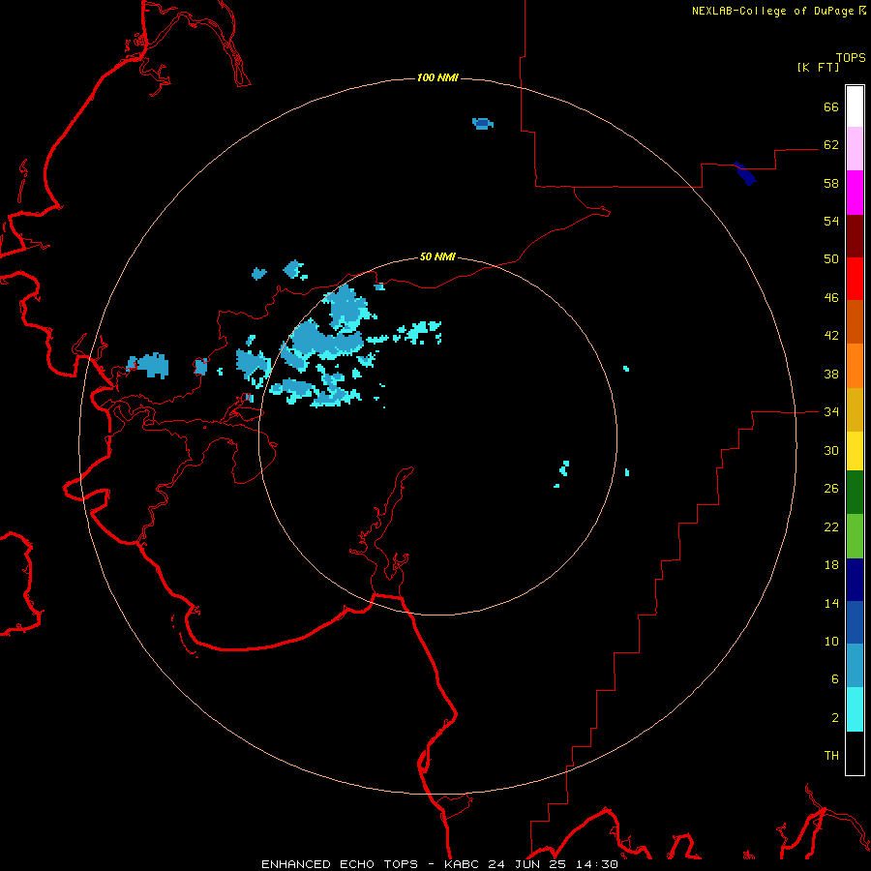The image size is (871, 871).
Task: Click the NEXLAB-College of DuPage credit text
Action: pos(772,11)
